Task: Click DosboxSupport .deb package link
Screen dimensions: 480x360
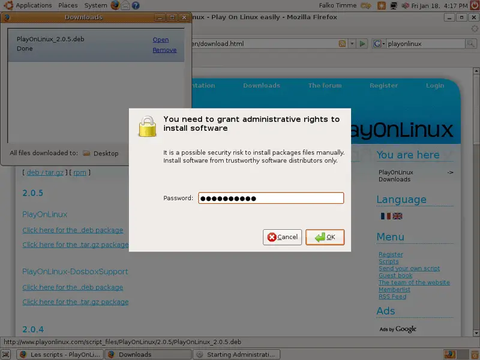Action: pos(73,287)
